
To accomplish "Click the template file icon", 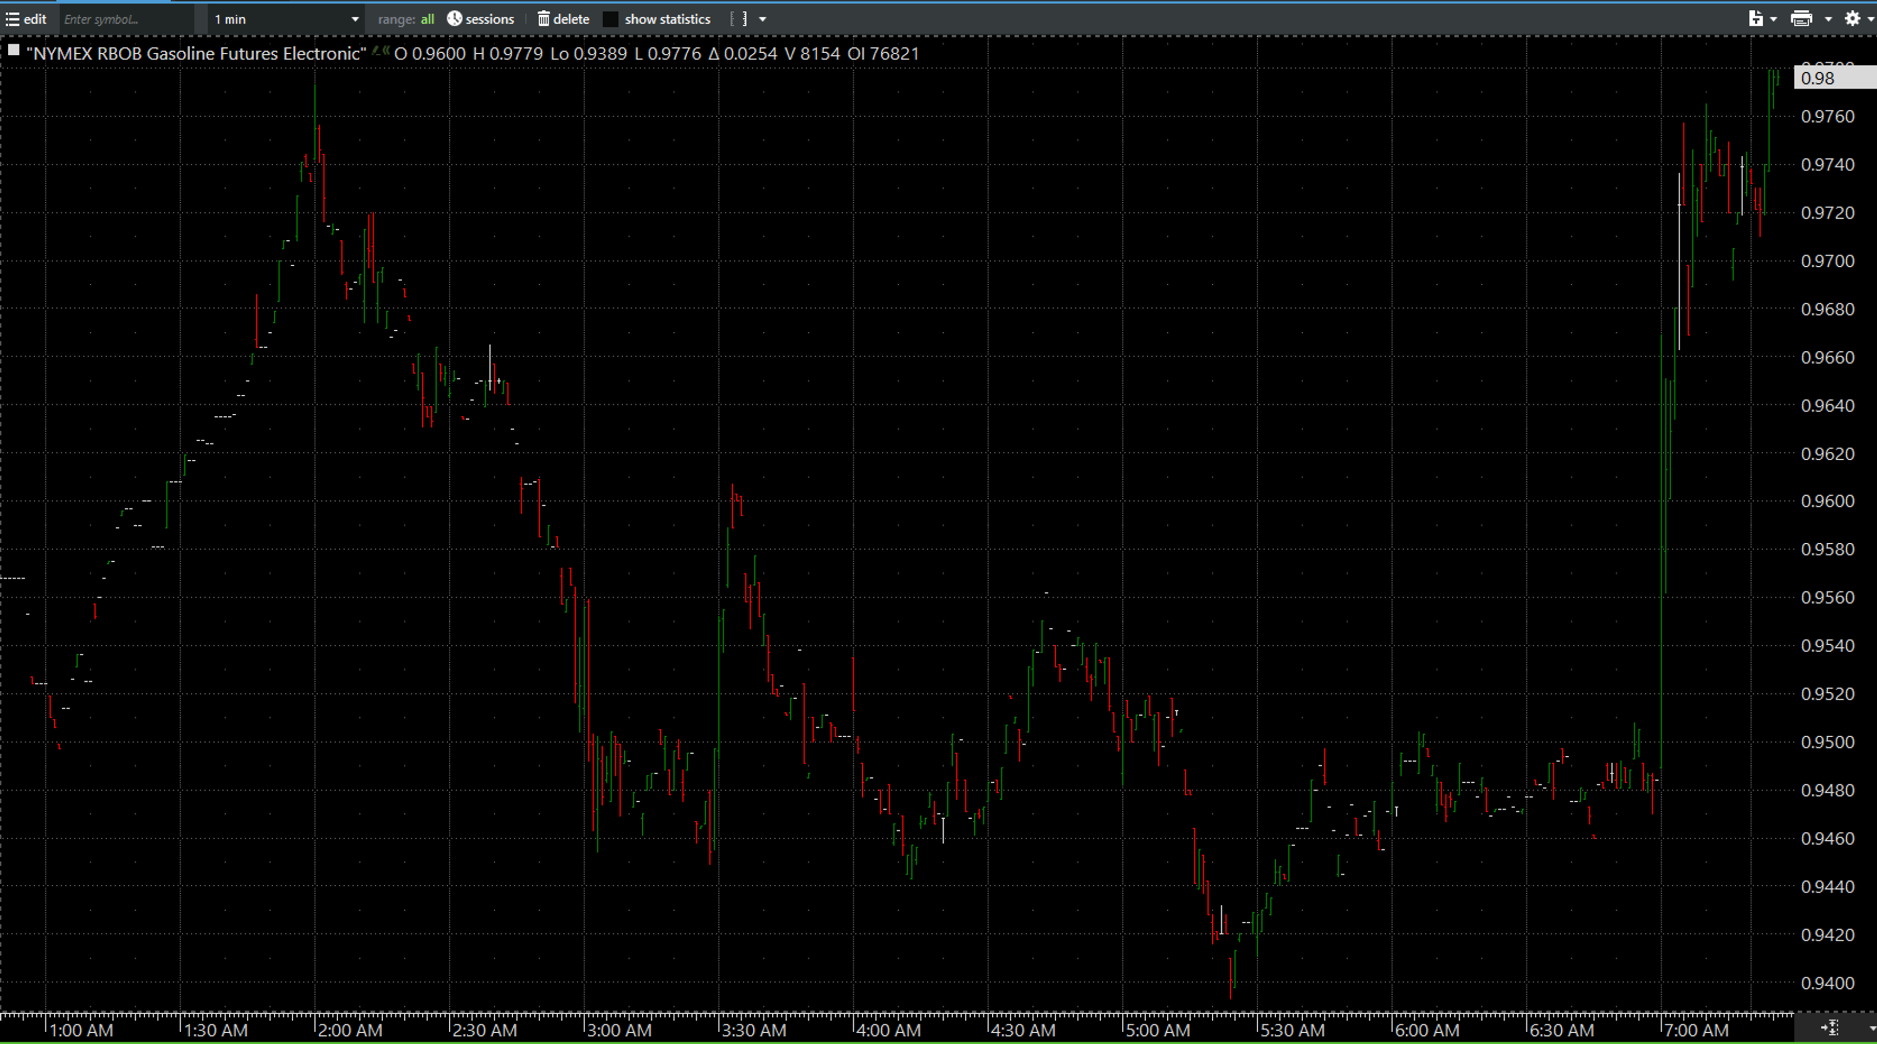I will (1755, 19).
